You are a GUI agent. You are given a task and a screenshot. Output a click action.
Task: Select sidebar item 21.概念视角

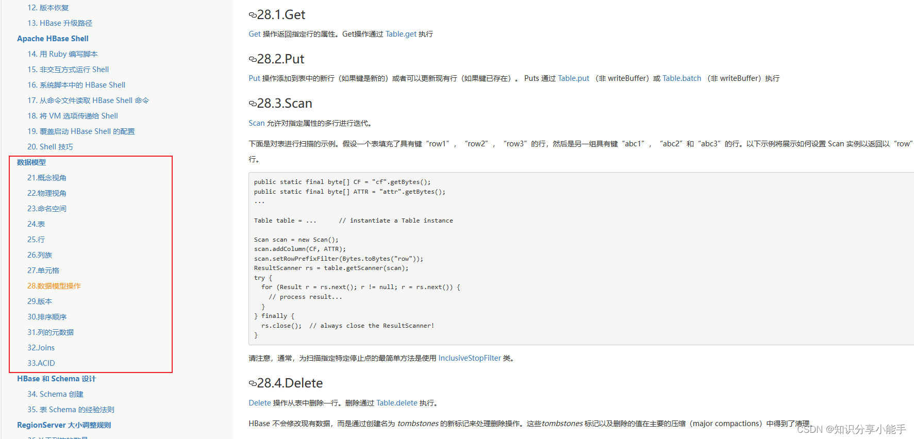(x=47, y=178)
